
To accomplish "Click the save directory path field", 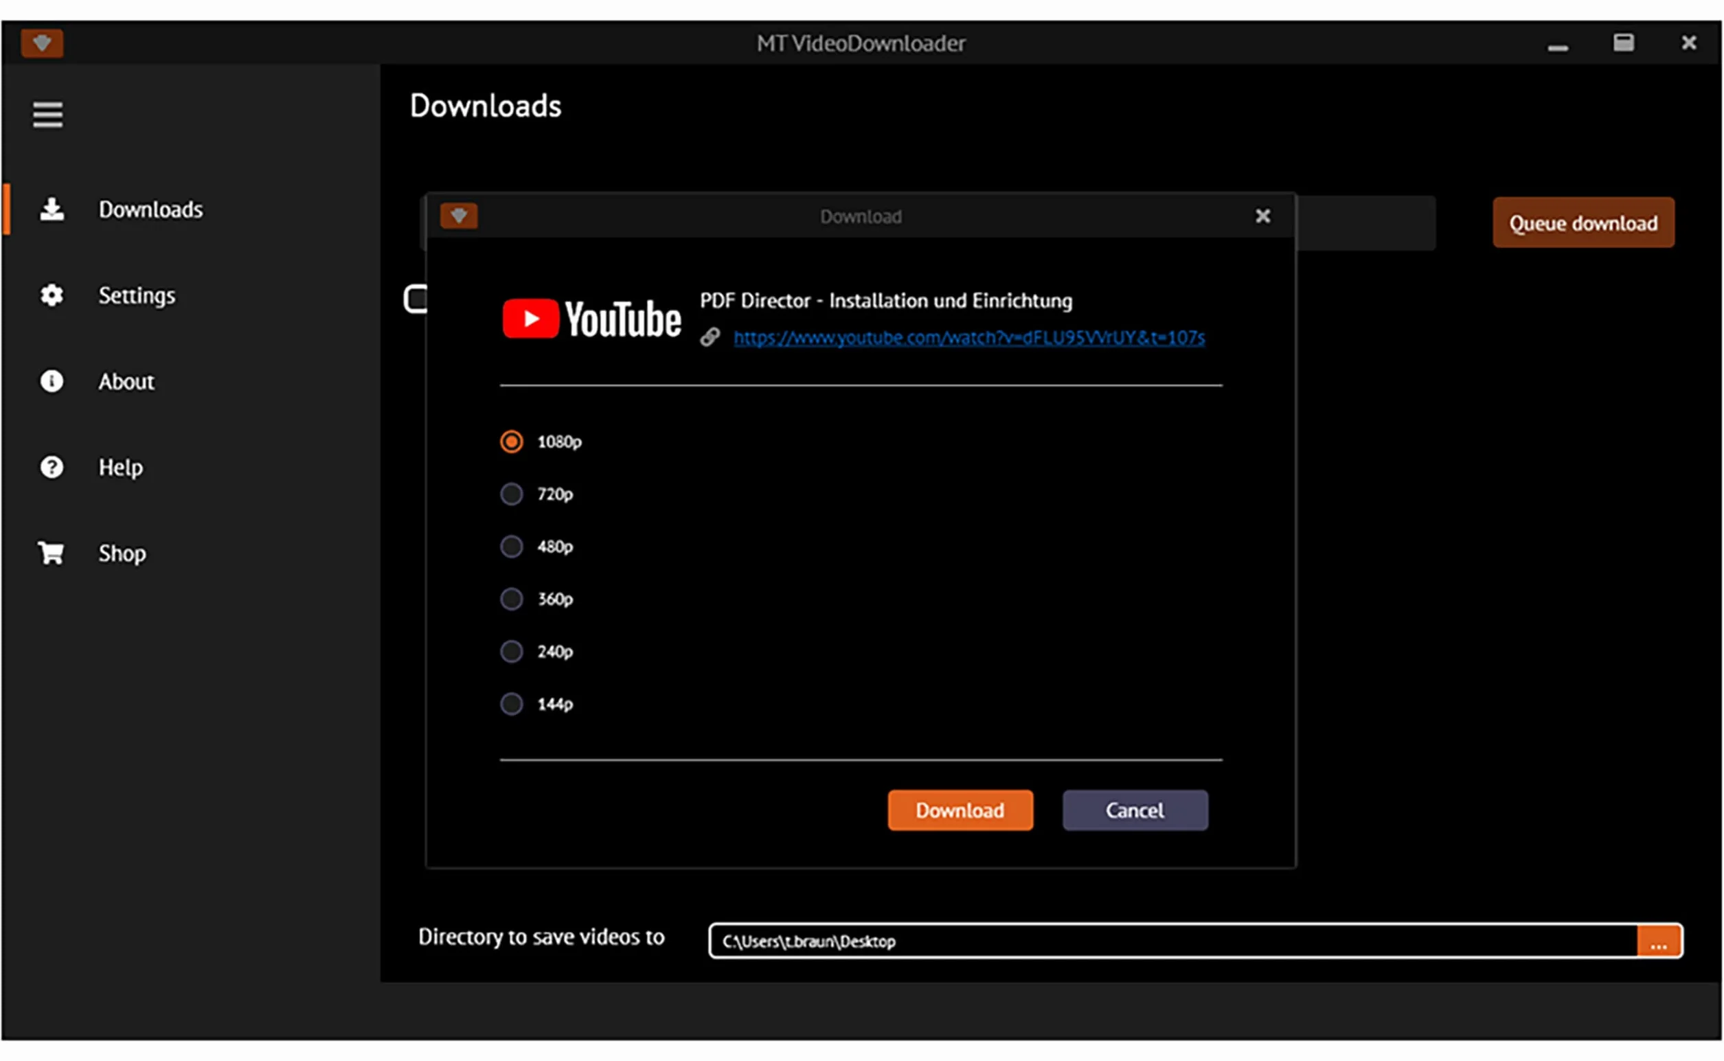I will (1174, 942).
